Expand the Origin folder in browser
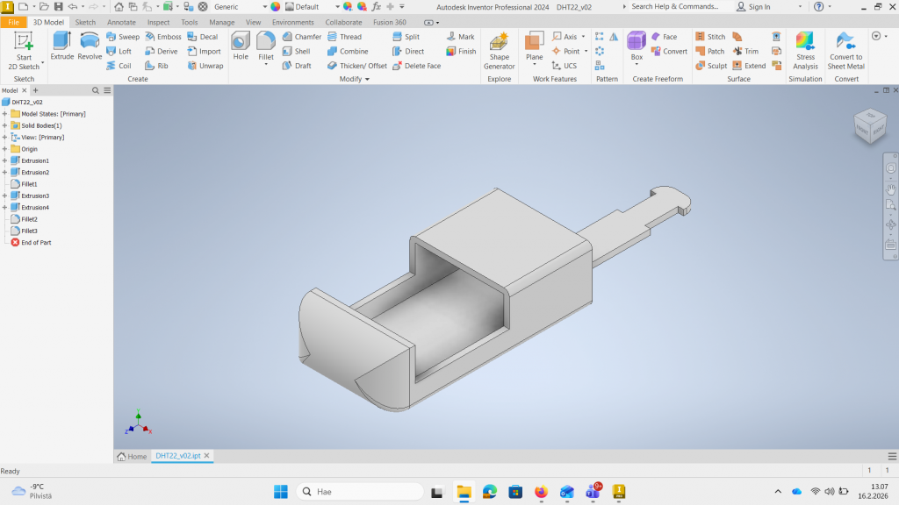 click(5, 149)
